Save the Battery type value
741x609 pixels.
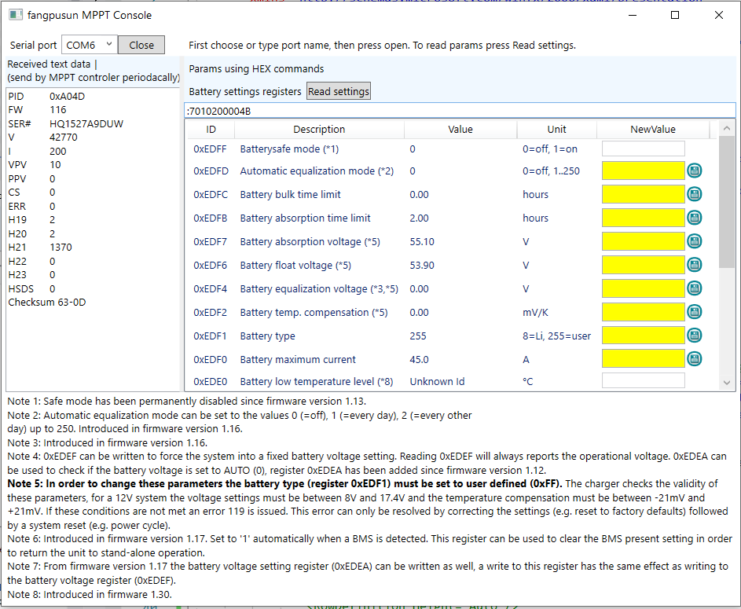click(x=694, y=336)
